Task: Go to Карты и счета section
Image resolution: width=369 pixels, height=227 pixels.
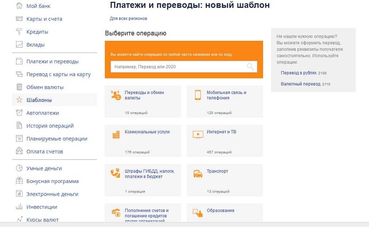Action: [x=44, y=19]
